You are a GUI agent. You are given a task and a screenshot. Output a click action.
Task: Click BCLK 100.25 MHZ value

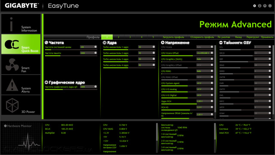click(67, 129)
